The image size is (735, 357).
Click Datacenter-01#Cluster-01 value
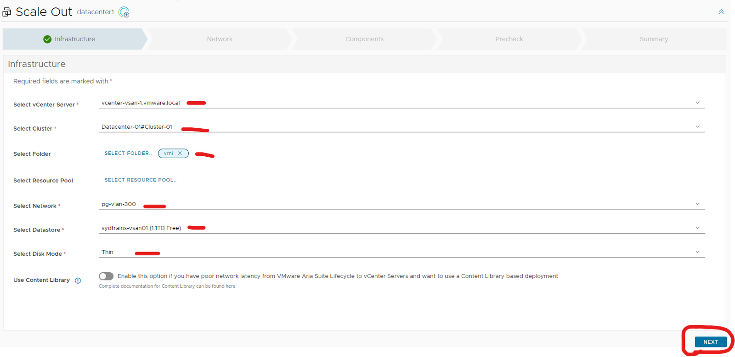click(137, 127)
